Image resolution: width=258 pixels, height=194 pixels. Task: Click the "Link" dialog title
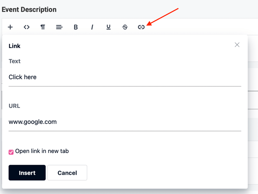[x=15, y=46]
